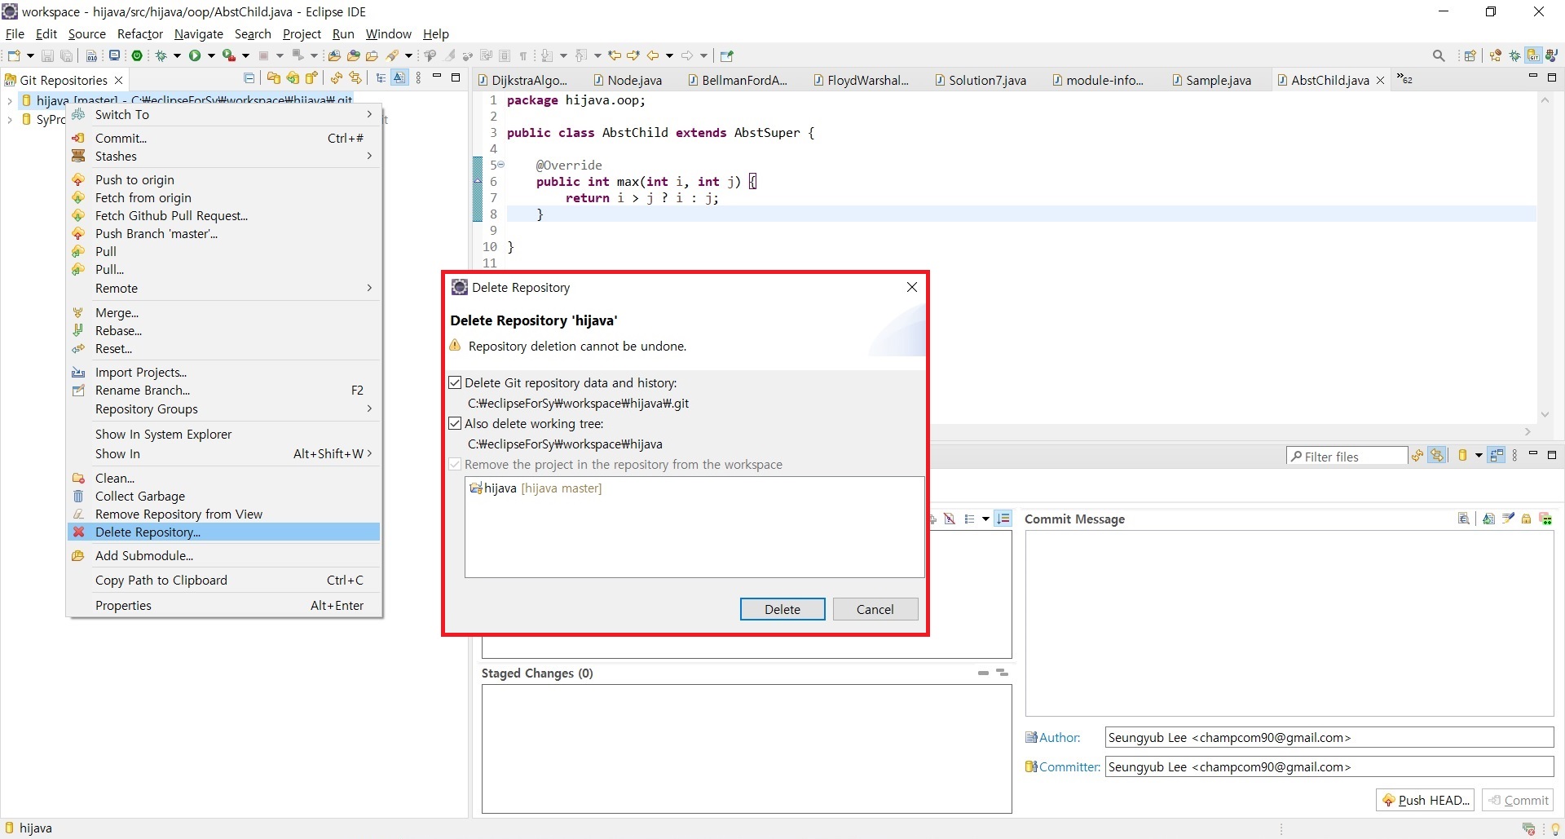Toggle sort unstaged files by state
The width and height of the screenshot is (1565, 839).
click(x=1003, y=519)
